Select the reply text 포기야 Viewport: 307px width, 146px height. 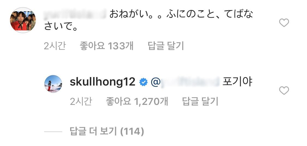tap(237, 82)
